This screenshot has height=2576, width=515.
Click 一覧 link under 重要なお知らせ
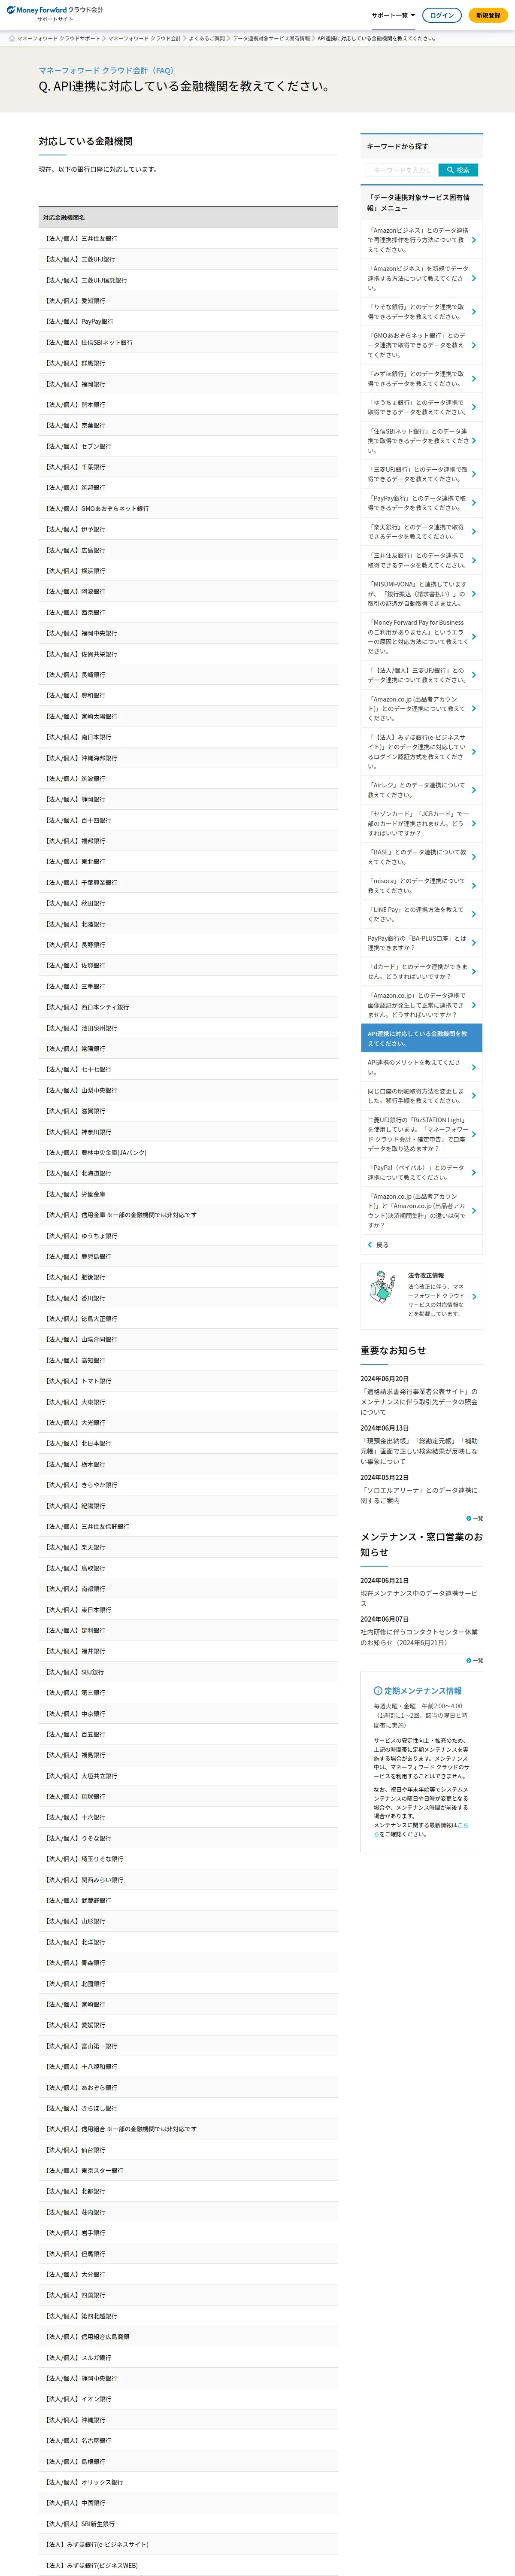click(x=475, y=1519)
